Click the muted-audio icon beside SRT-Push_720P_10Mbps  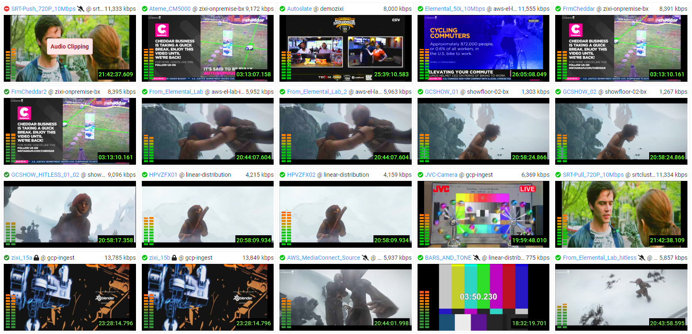81,9
